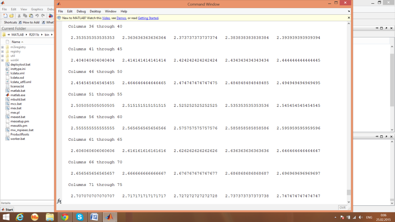Undock the upper right docked panel
The height and width of the screenshot is (222, 395).
click(386, 28)
